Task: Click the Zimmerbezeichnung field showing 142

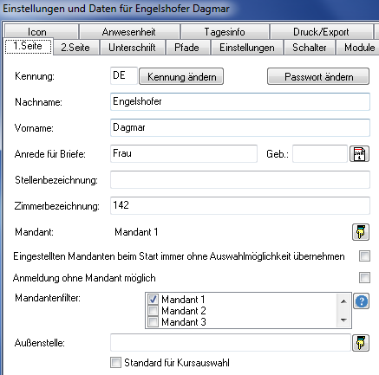Action: pos(240,205)
